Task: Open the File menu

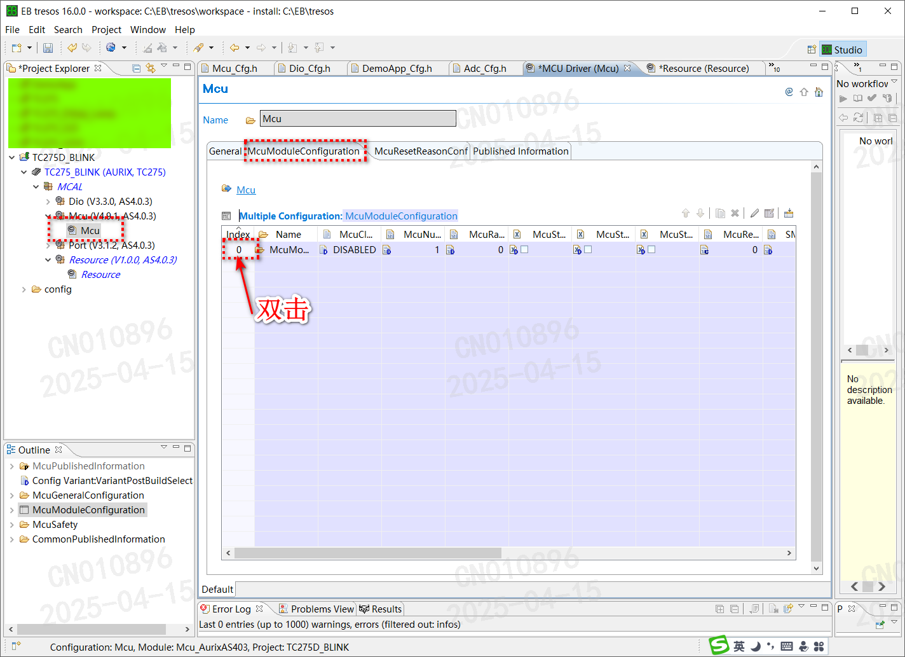Action: (x=12, y=30)
